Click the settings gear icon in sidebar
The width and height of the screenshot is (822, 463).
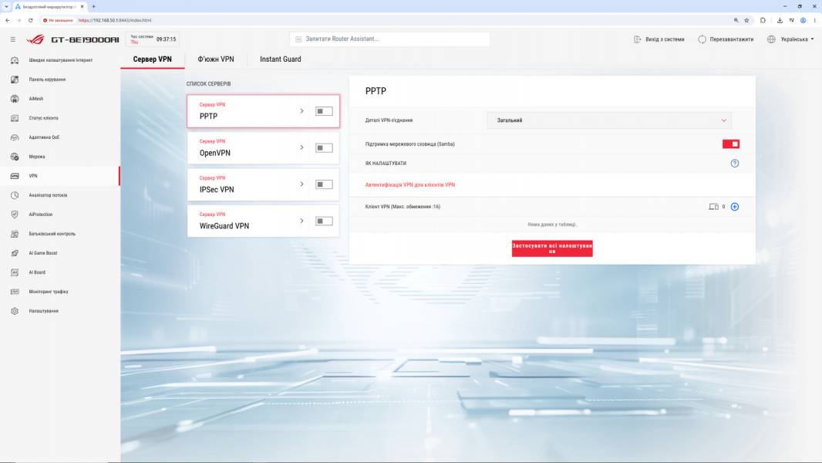tap(15, 311)
